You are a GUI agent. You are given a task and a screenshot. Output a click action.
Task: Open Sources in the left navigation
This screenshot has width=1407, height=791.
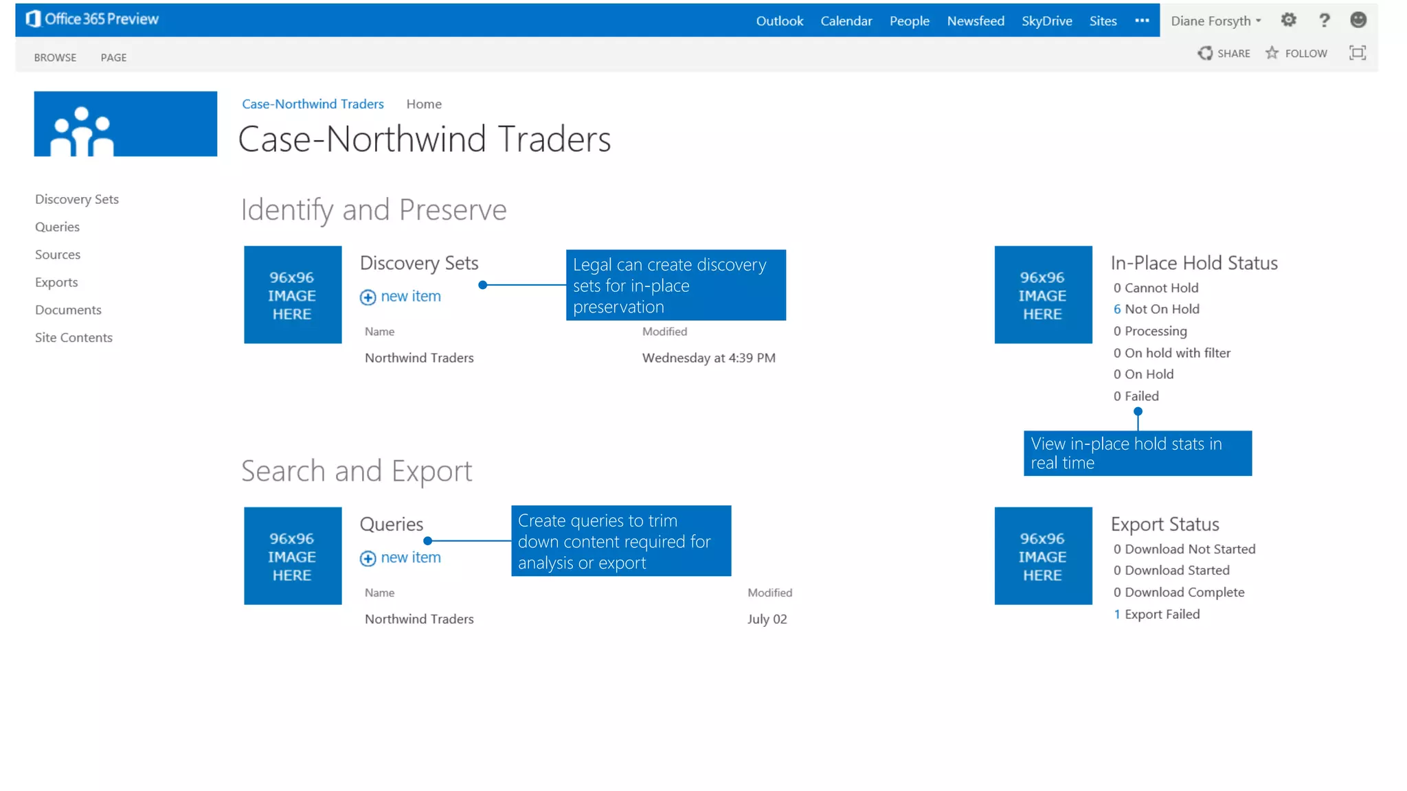click(58, 254)
